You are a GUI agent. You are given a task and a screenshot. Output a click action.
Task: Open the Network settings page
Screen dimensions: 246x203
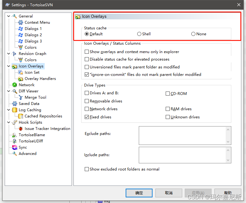click(x=27, y=85)
